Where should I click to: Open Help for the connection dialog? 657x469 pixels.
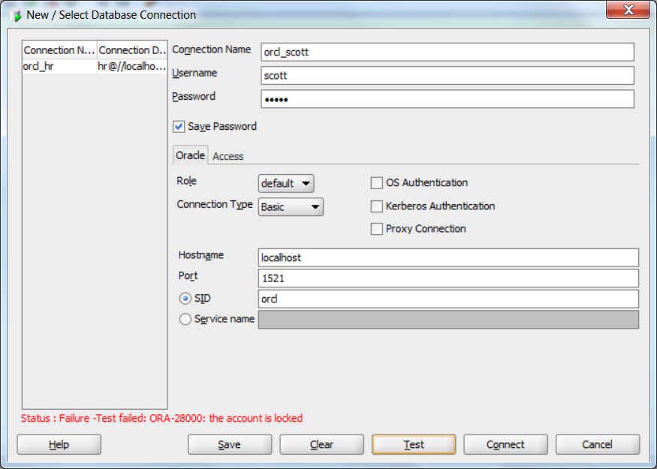[59, 444]
